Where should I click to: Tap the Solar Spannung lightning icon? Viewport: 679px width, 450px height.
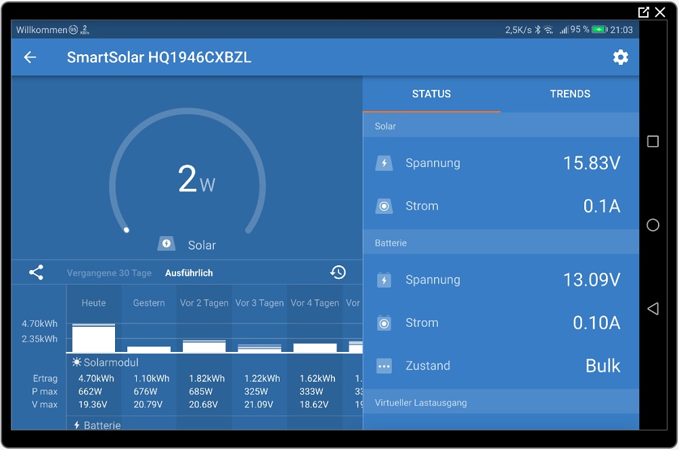coord(384,163)
